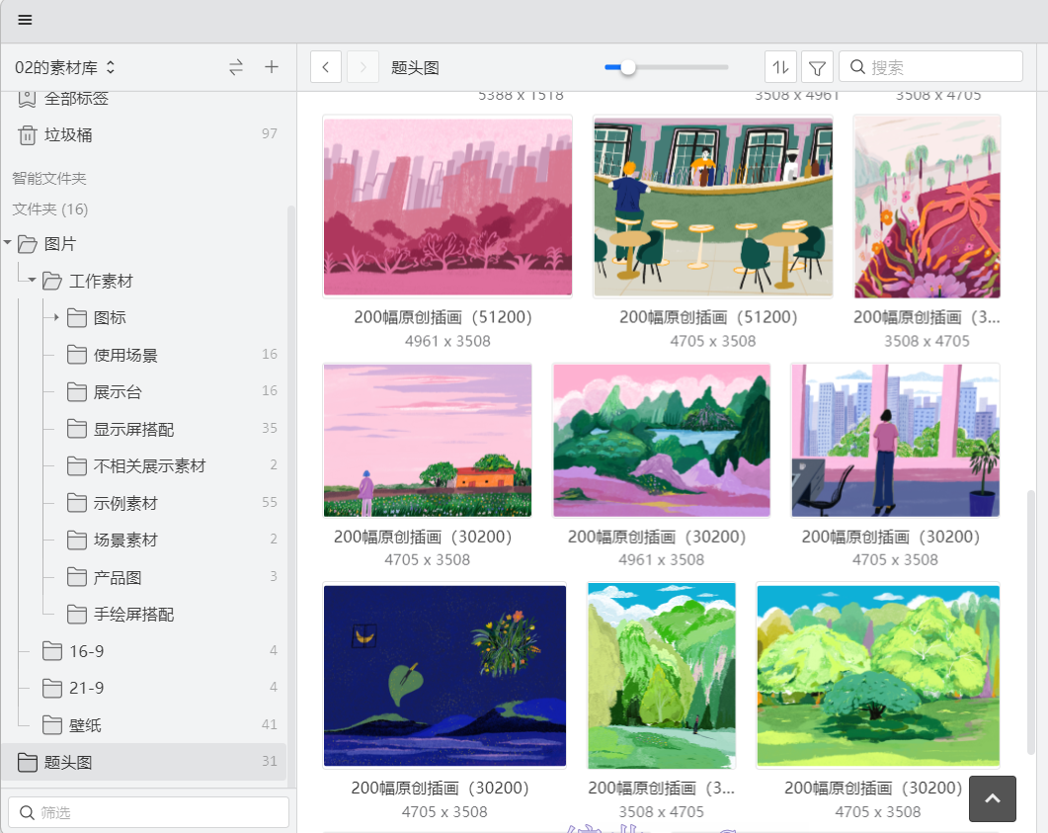Click the plus add button in sidebar
Viewport: 1048px width, 833px height.
tap(272, 67)
